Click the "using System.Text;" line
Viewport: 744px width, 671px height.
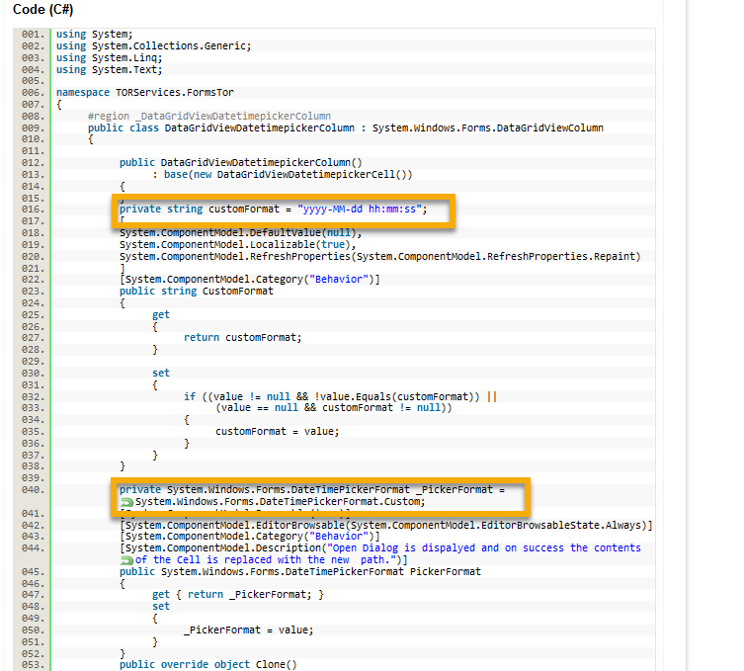pyautogui.click(x=109, y=70)
